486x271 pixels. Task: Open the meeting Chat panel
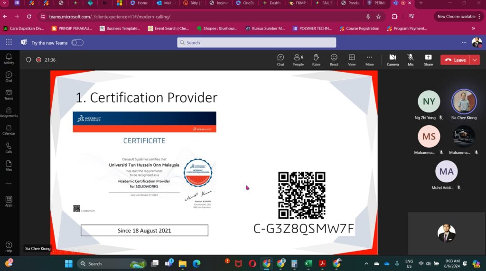pyautogui.click(x=280, y=60)
